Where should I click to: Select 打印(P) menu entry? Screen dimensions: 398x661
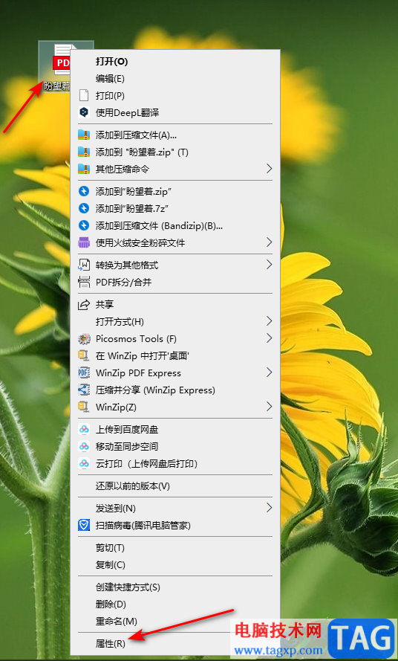(x=175, y=96)
